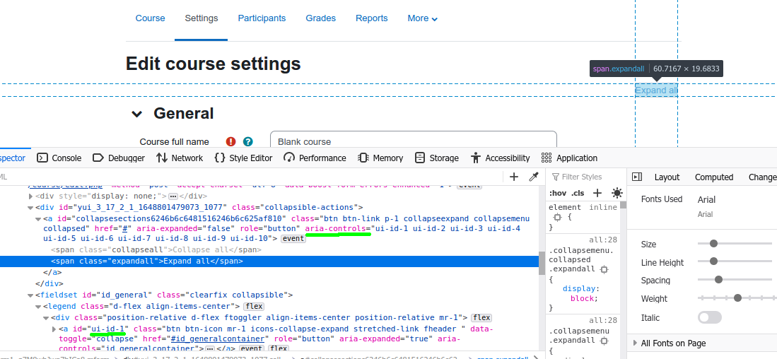The width and height of the screenshot is (777, 359).
Task: Click the Settings tab
Action: tap(201, 18)
